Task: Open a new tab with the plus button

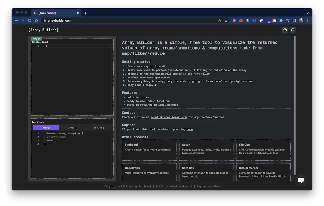Action: pyautogui.click(x=86, y=13)
